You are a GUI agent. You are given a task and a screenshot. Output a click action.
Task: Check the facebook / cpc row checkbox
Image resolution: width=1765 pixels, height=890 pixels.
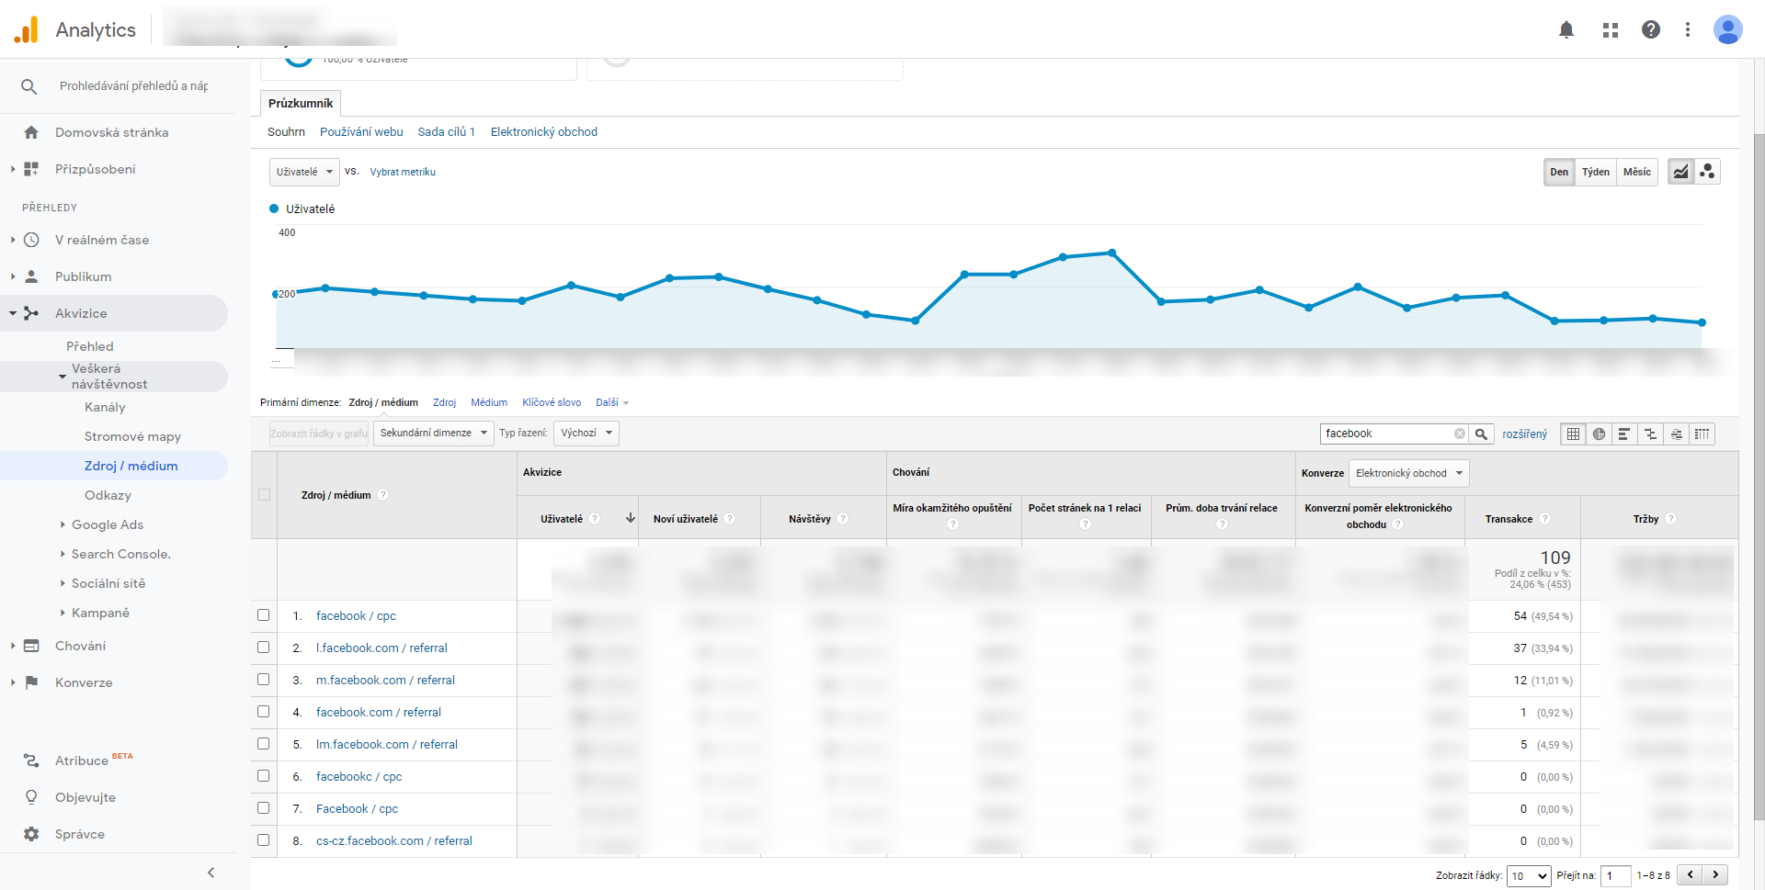[263, 615]
